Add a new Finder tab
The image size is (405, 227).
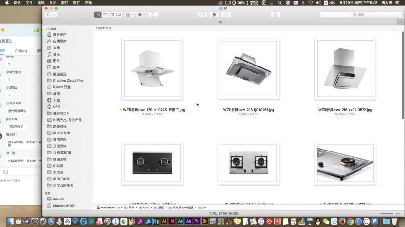401,22
